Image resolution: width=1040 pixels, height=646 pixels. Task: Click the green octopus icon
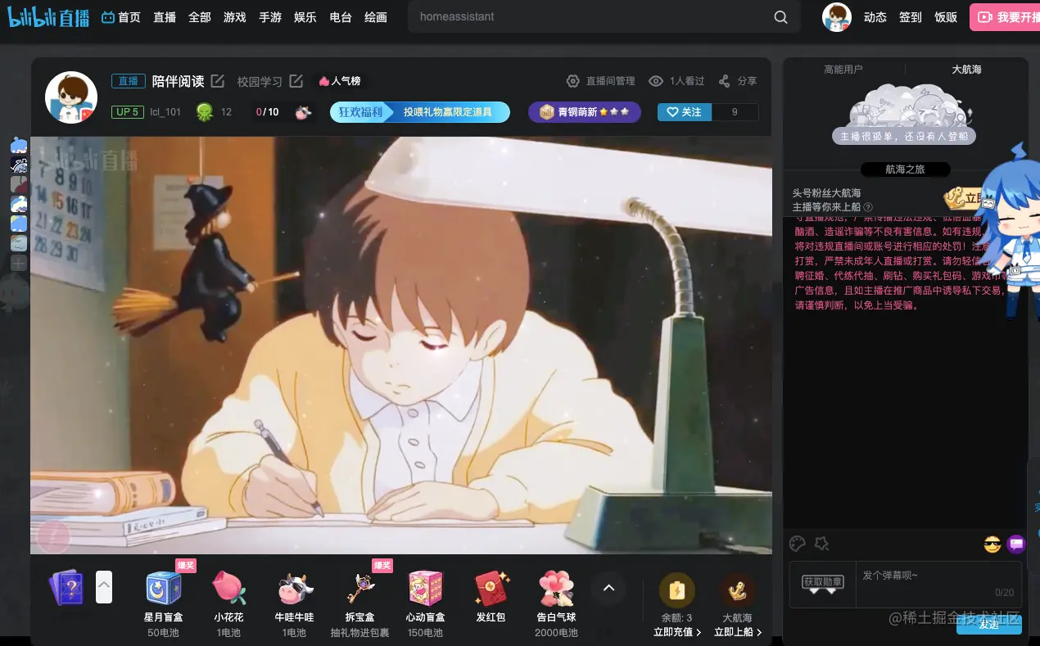205,112
